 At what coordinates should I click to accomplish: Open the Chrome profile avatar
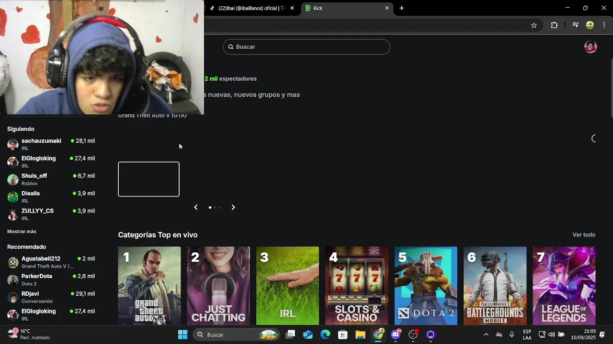[590, 25]
